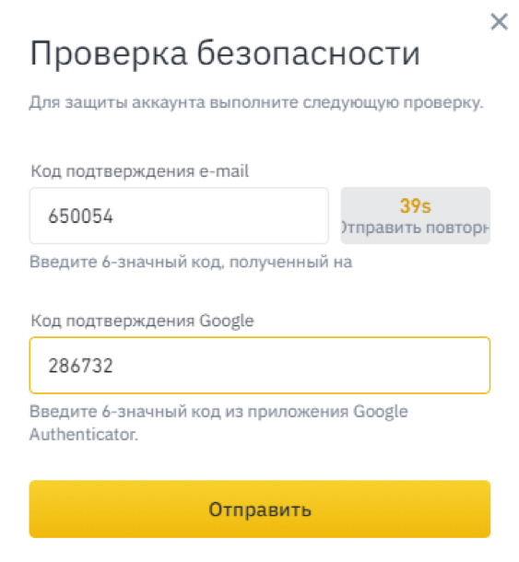Click the Google Authenticator hint text
The image size is (519, 562).
(x=218, y=423)
